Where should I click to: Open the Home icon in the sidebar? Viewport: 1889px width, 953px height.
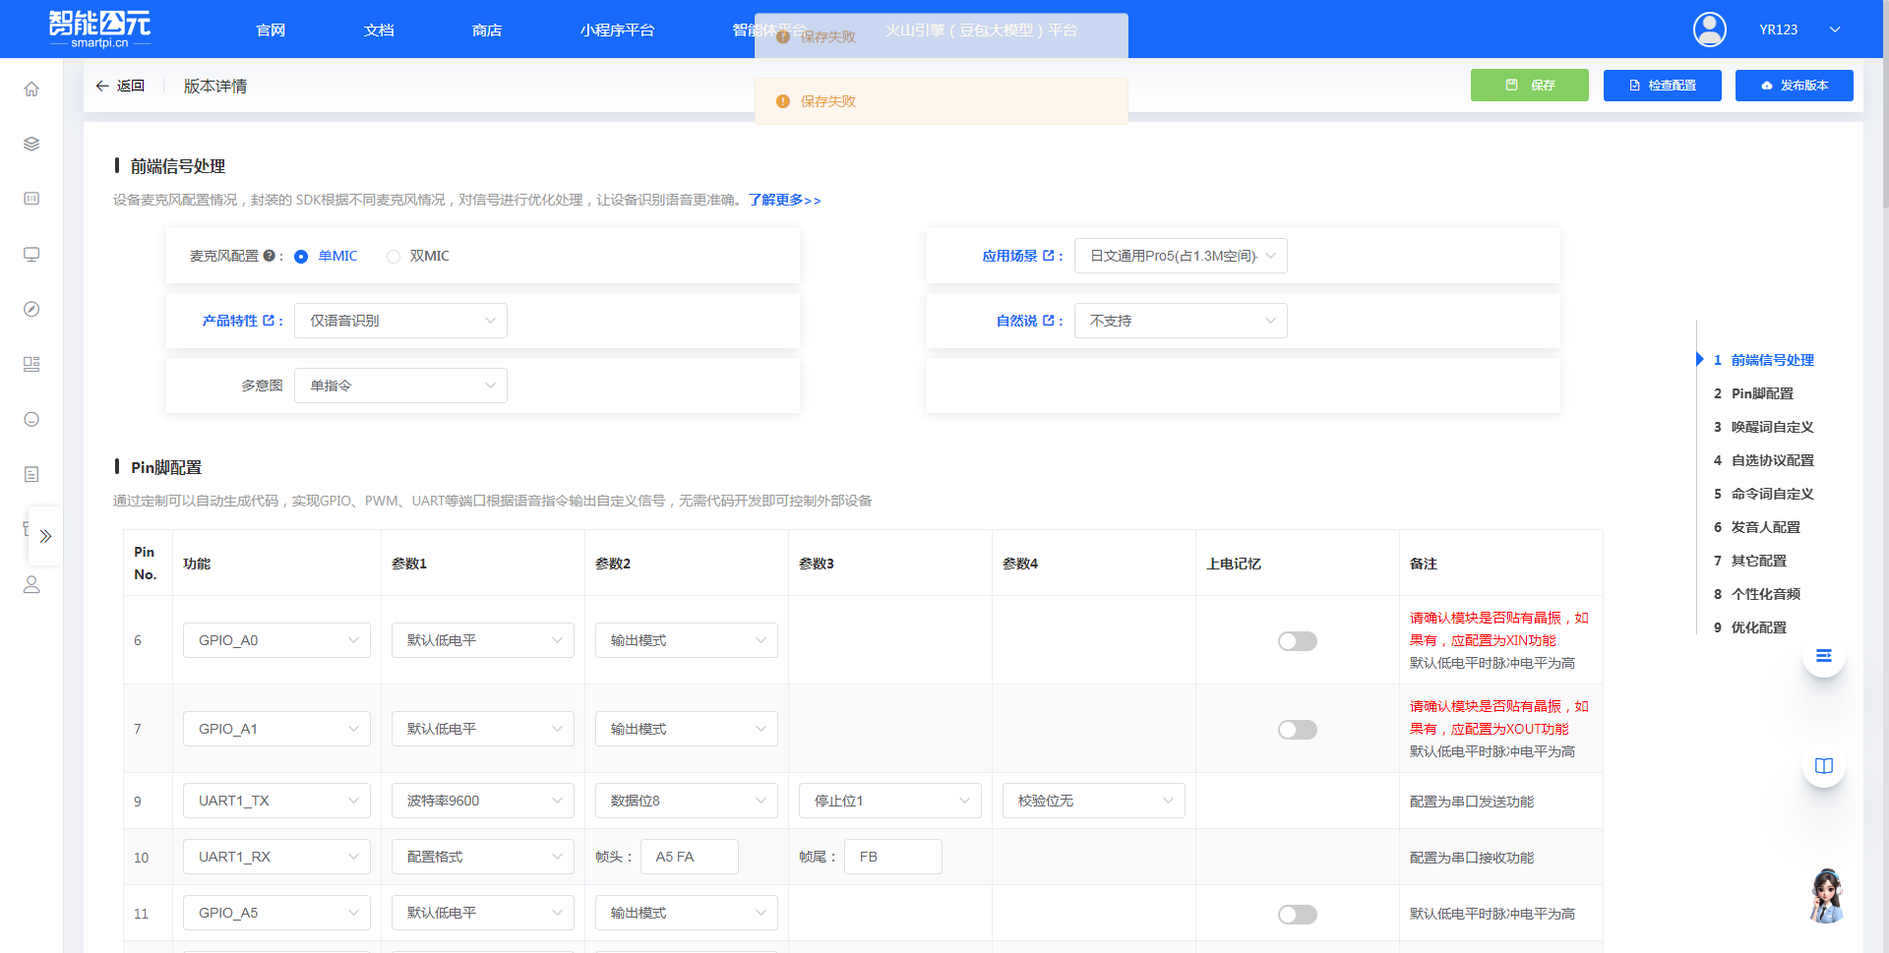point(31,89)
